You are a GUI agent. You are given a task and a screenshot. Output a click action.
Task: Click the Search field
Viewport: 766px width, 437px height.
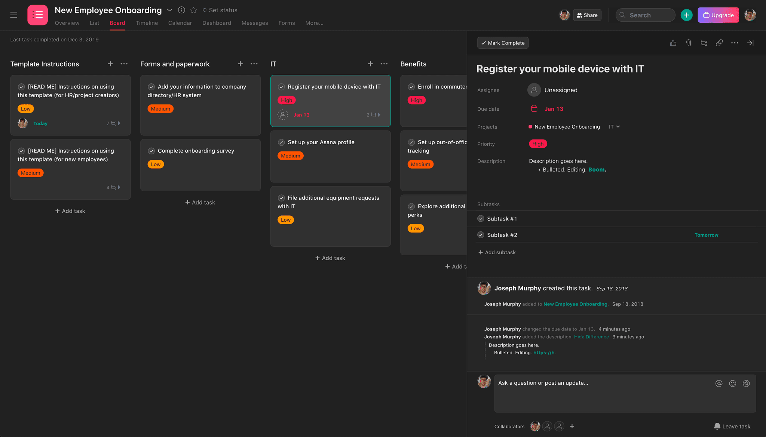(646, 15)
